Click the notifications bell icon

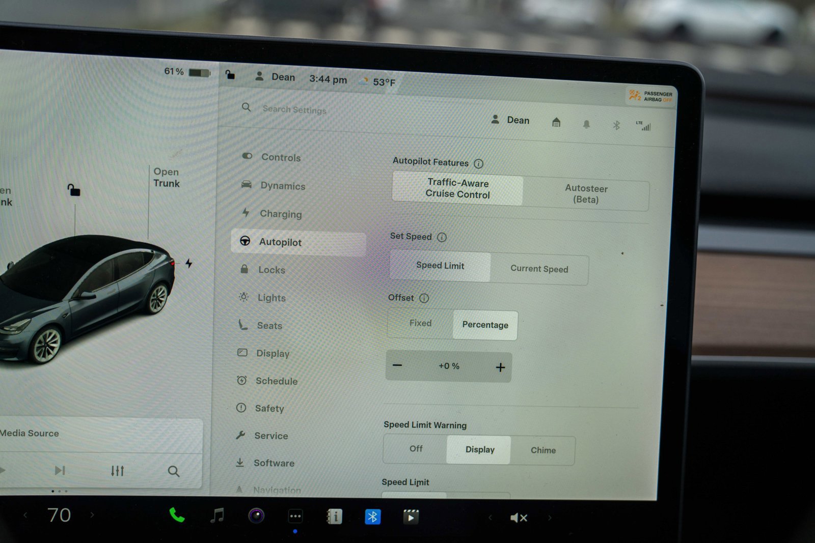pyautogui.click(x=586, y=124)
